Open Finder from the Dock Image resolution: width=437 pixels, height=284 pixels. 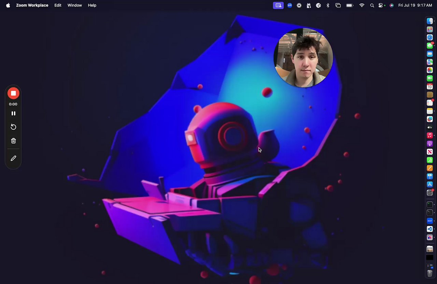(430, 21)
